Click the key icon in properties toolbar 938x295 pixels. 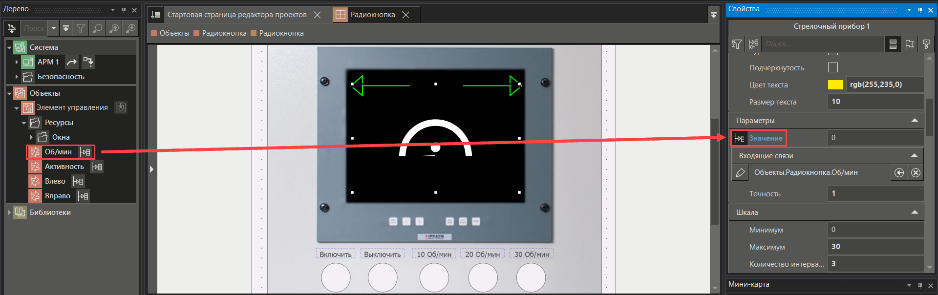926,44
